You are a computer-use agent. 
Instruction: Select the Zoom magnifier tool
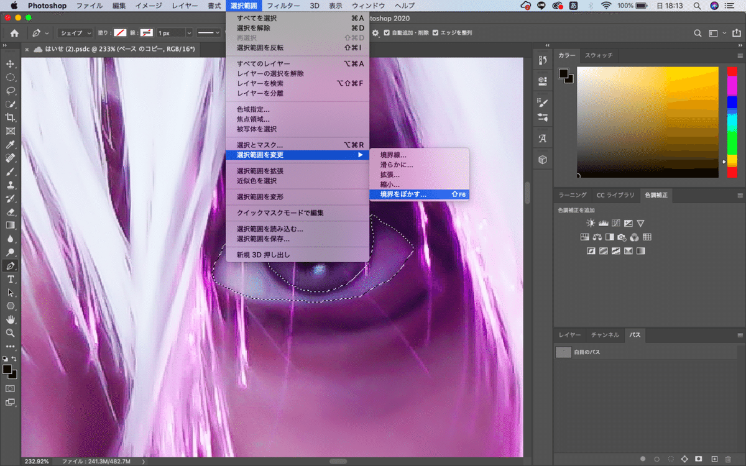(10, 333)
